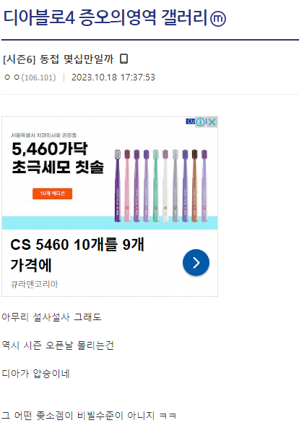The image size is (299, 444).
Task: Click the body text line 디아가 압승이네
Action: [x=35, y=374]
